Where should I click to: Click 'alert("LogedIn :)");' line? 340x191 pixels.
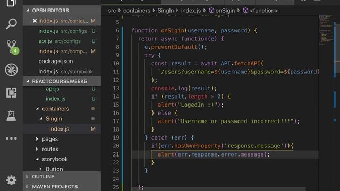(x=190, y=105)
